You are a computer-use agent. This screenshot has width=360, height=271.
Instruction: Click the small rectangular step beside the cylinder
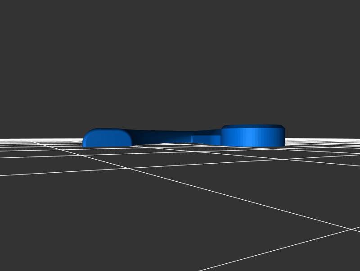pyautogui.click(x=206, y=139)
